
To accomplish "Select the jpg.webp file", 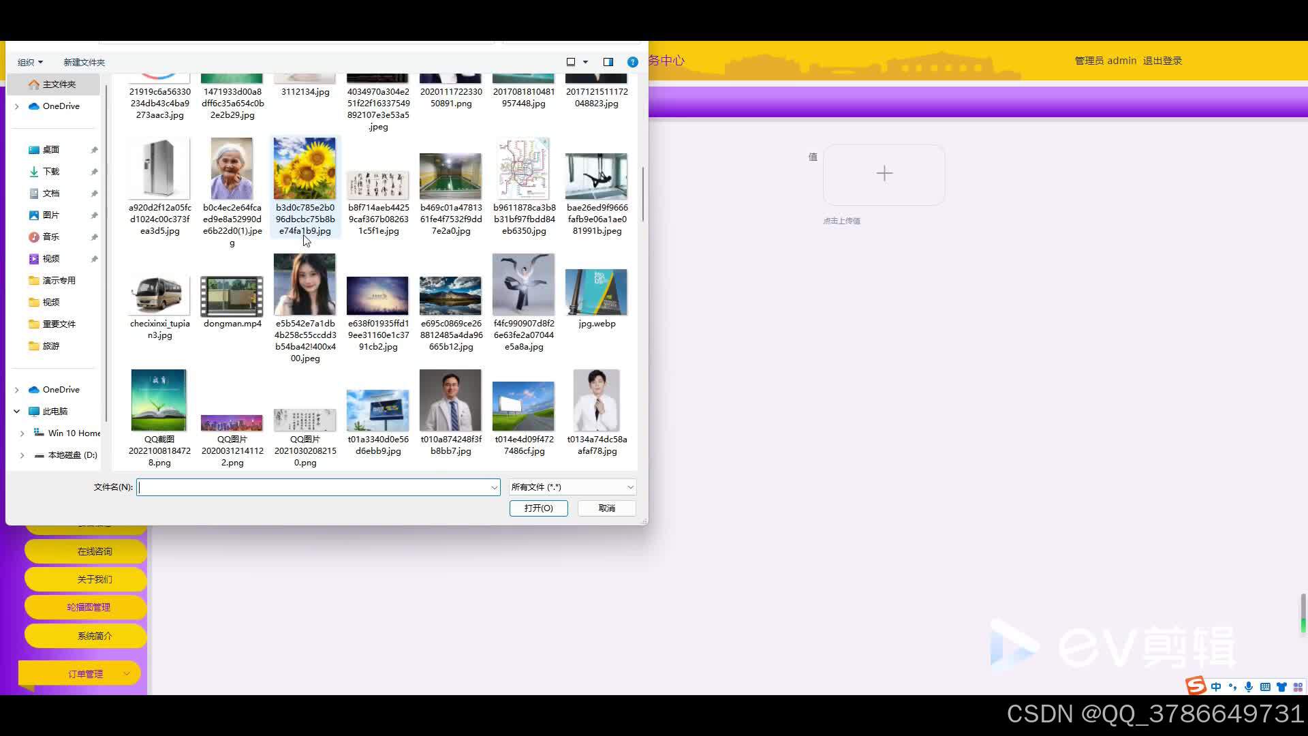I will pyautogui.click(x=597, y=298).
